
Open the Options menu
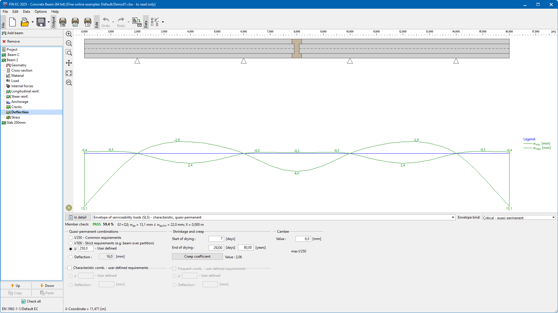click(x=40, y=12)
